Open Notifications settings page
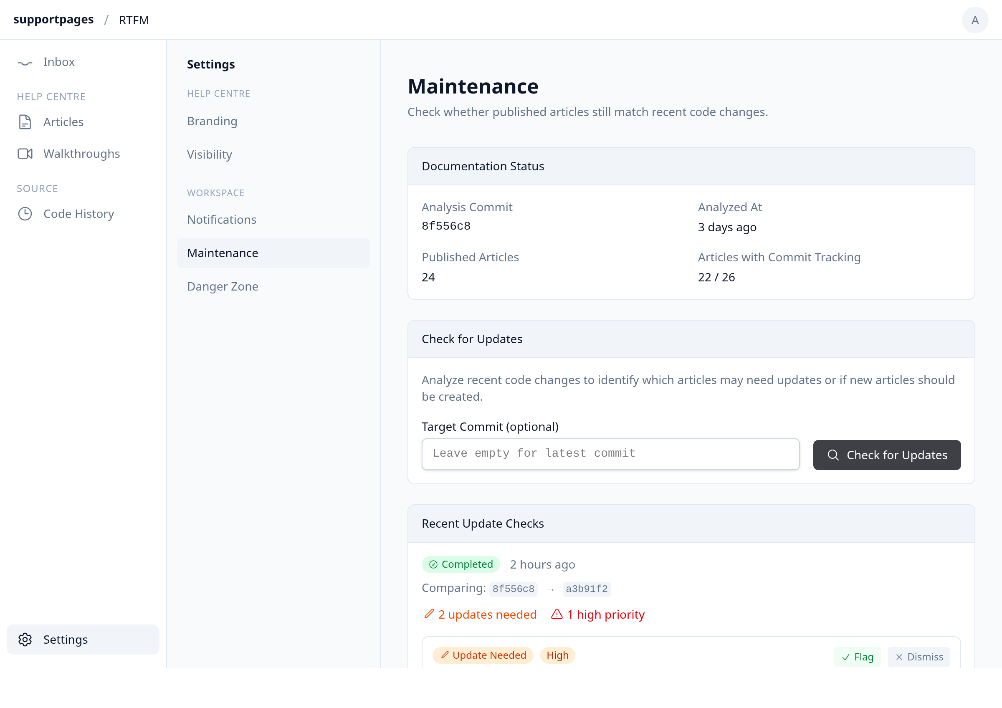 click(222, 220)
